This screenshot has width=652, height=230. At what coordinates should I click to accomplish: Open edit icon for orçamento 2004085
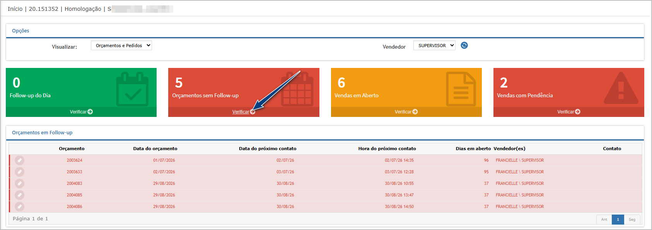point(19,195)
